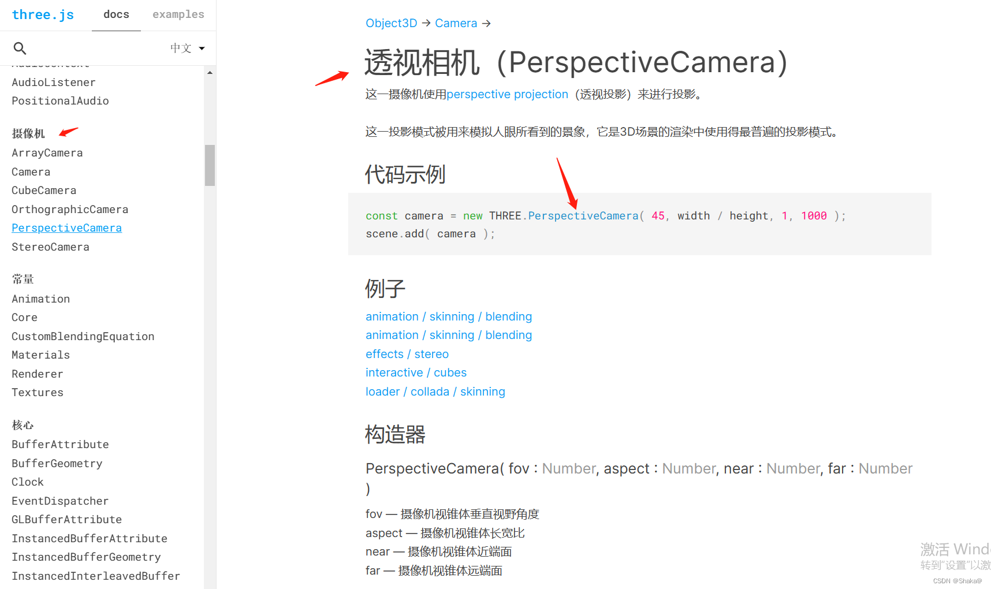Click the sidebar scrollbar thumb

click(210, 165)
